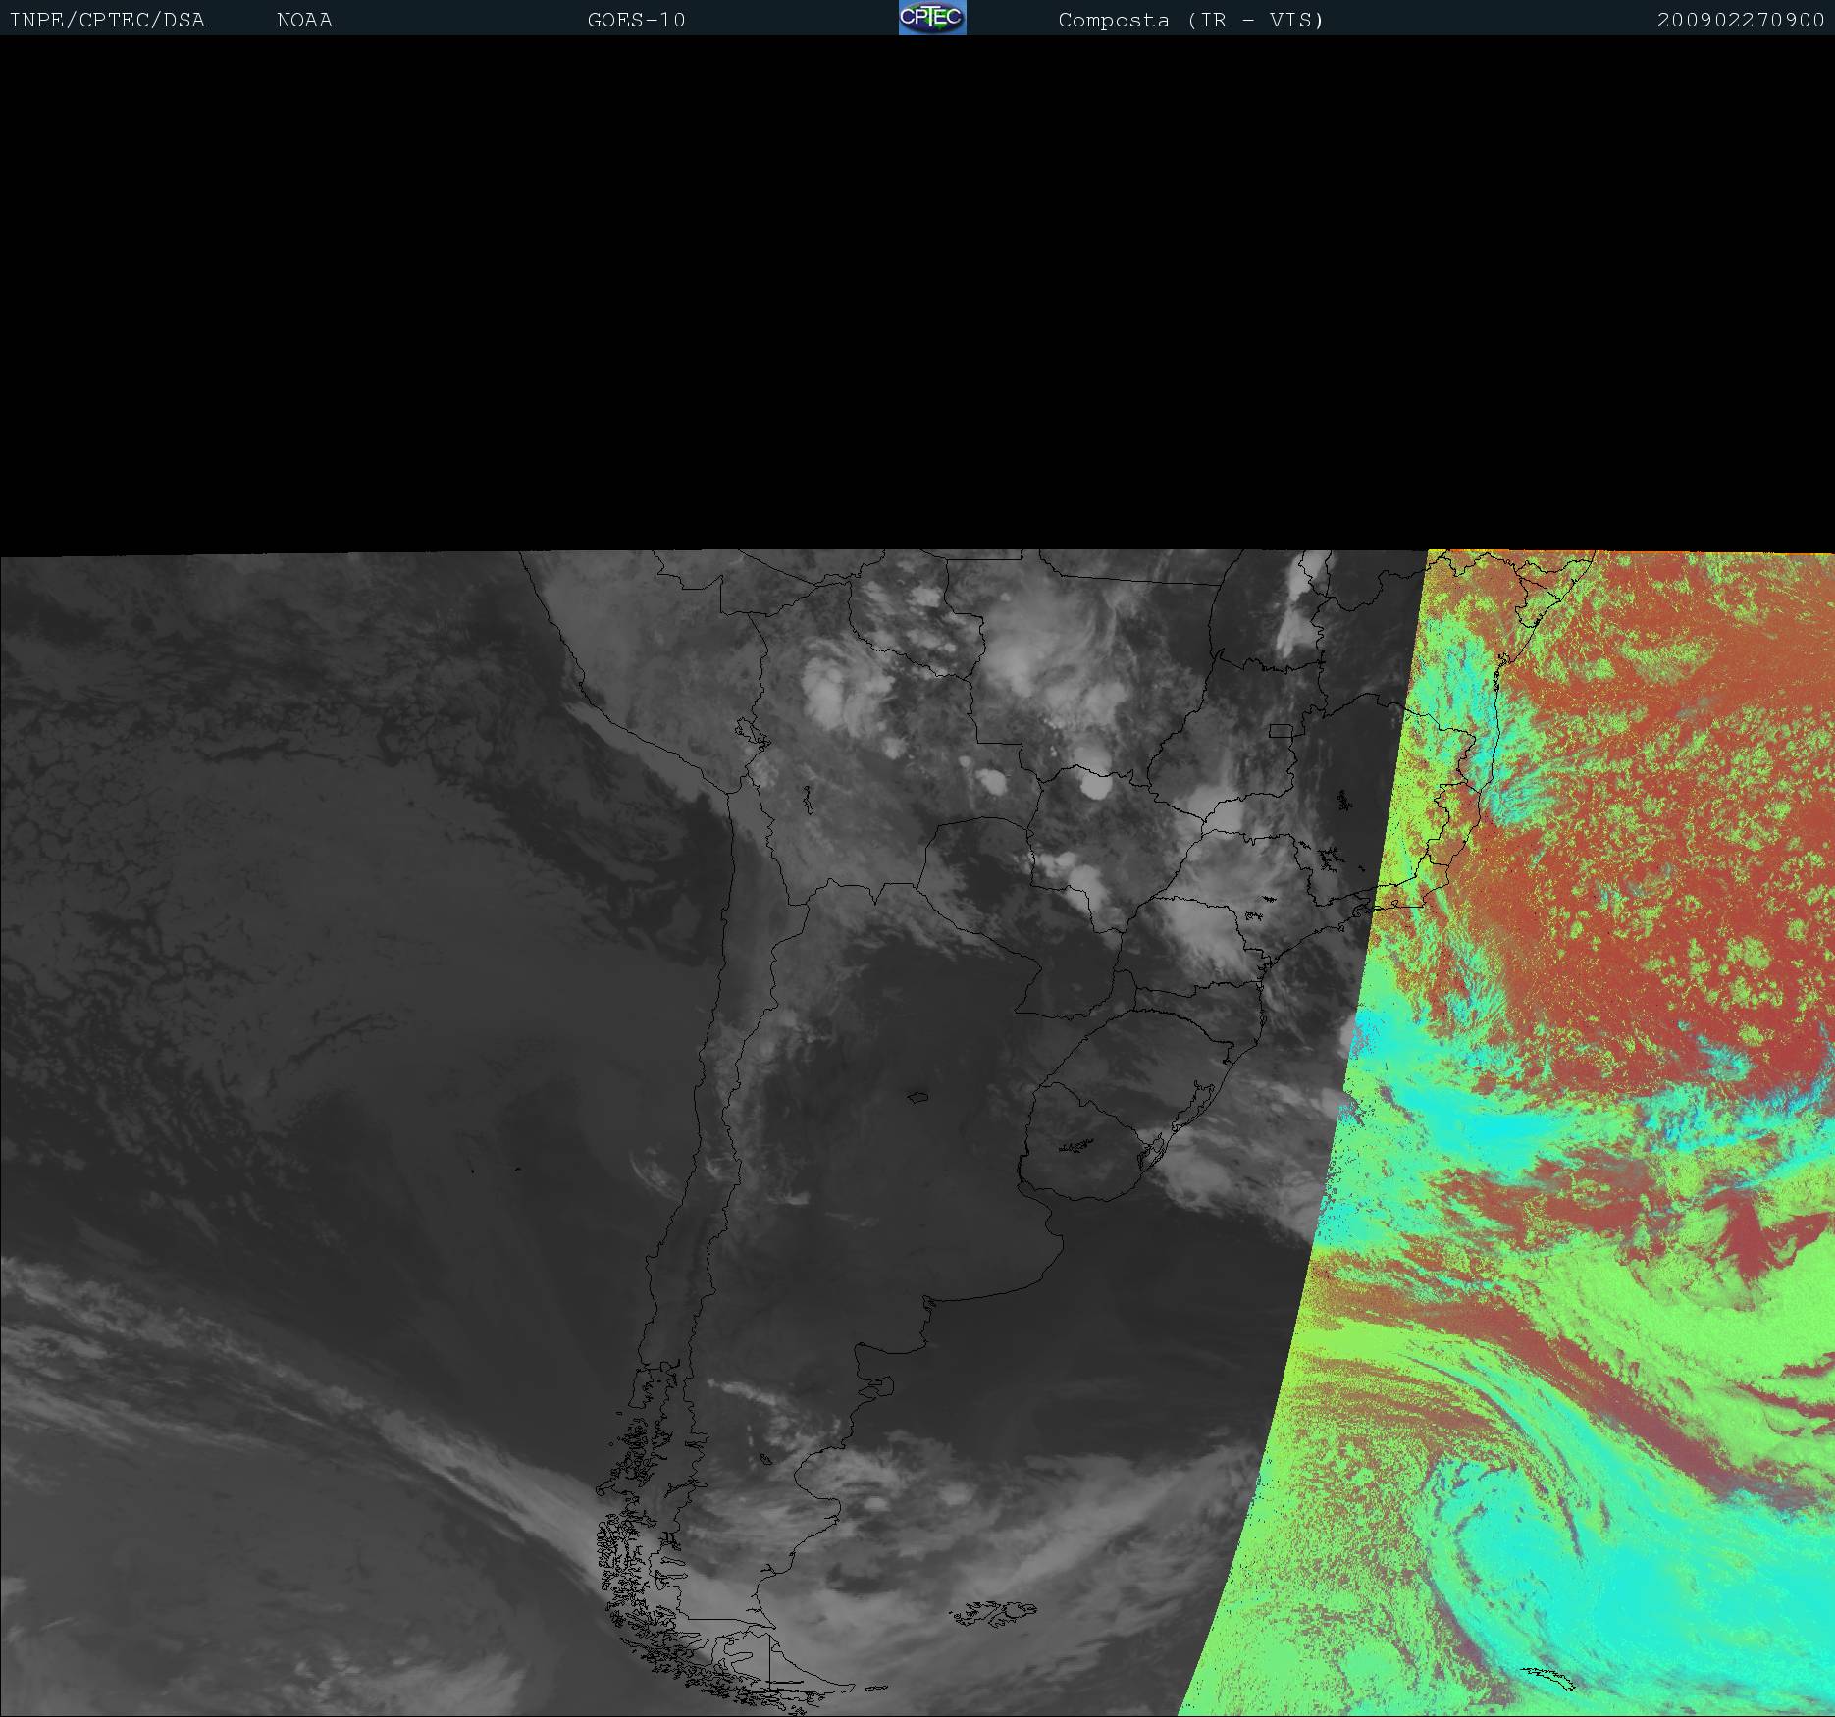Click the 'Composta (IR - VIS)' title
Image resolution: width=1835 pixels, height=1717 pixels.
click(1191, 21)
